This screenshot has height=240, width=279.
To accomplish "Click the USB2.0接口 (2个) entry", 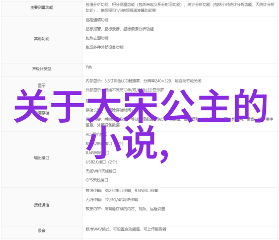I will coord(101,162).
